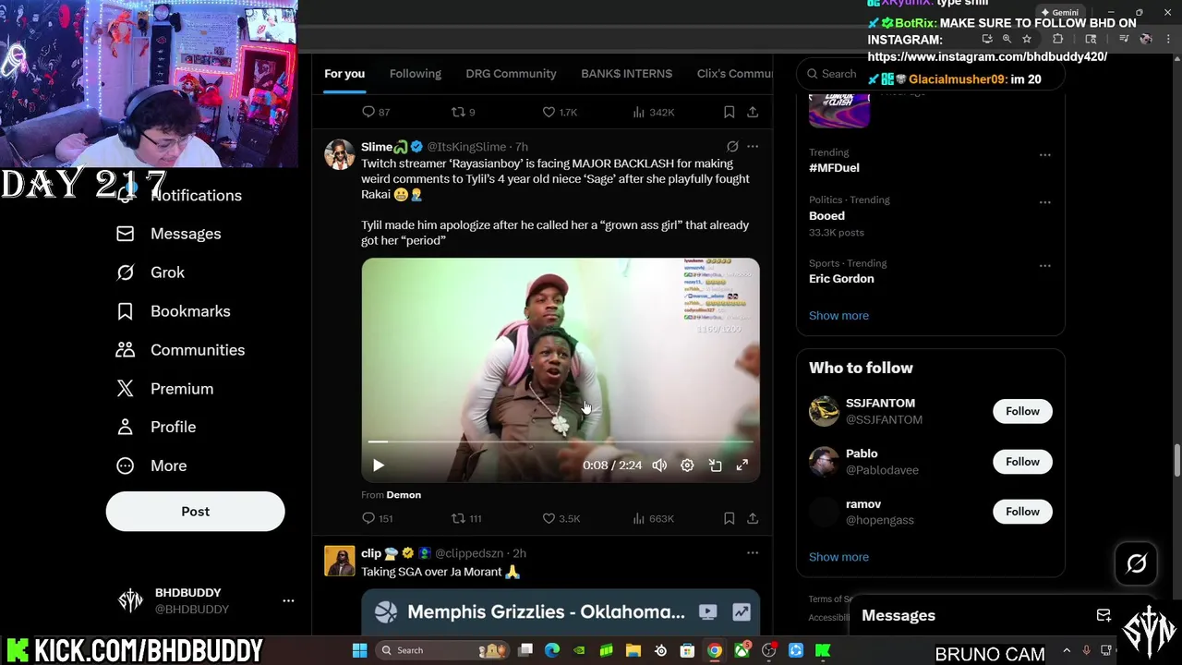This screenshot has height=665, width=1182.
Task: Open the @ItsKingSlime profile link
Action: 466,147
